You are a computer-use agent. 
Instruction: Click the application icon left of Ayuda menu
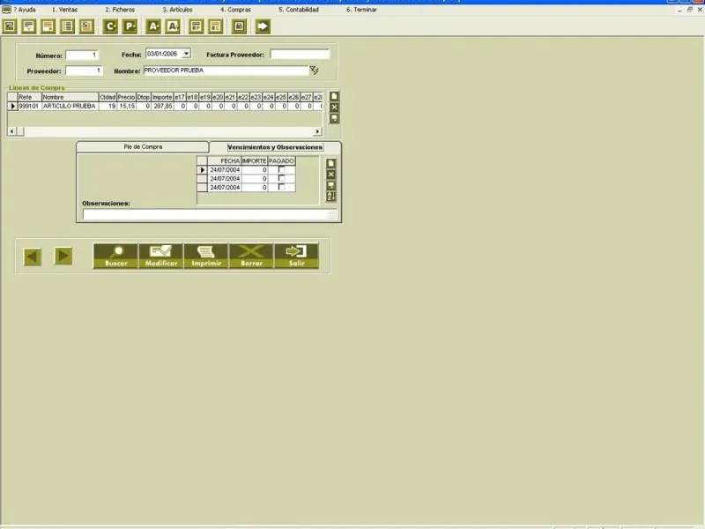(x=6, y=10)
